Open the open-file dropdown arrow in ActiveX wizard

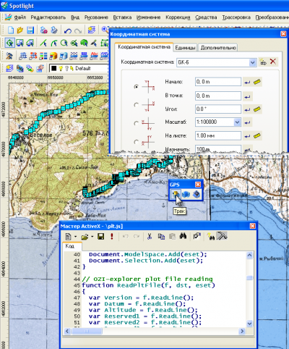coord(92,237)
